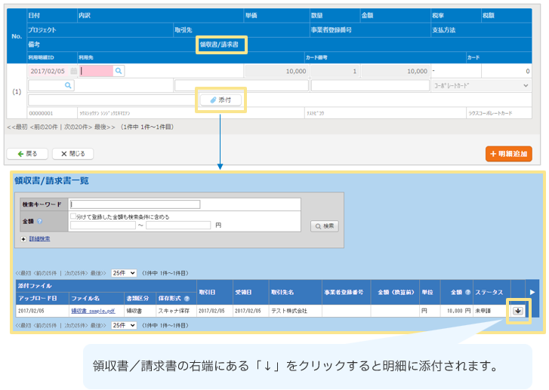Click the down-arrow attach icon in receipt row
This screenshot has height=390, width=549.
(518, 310)
